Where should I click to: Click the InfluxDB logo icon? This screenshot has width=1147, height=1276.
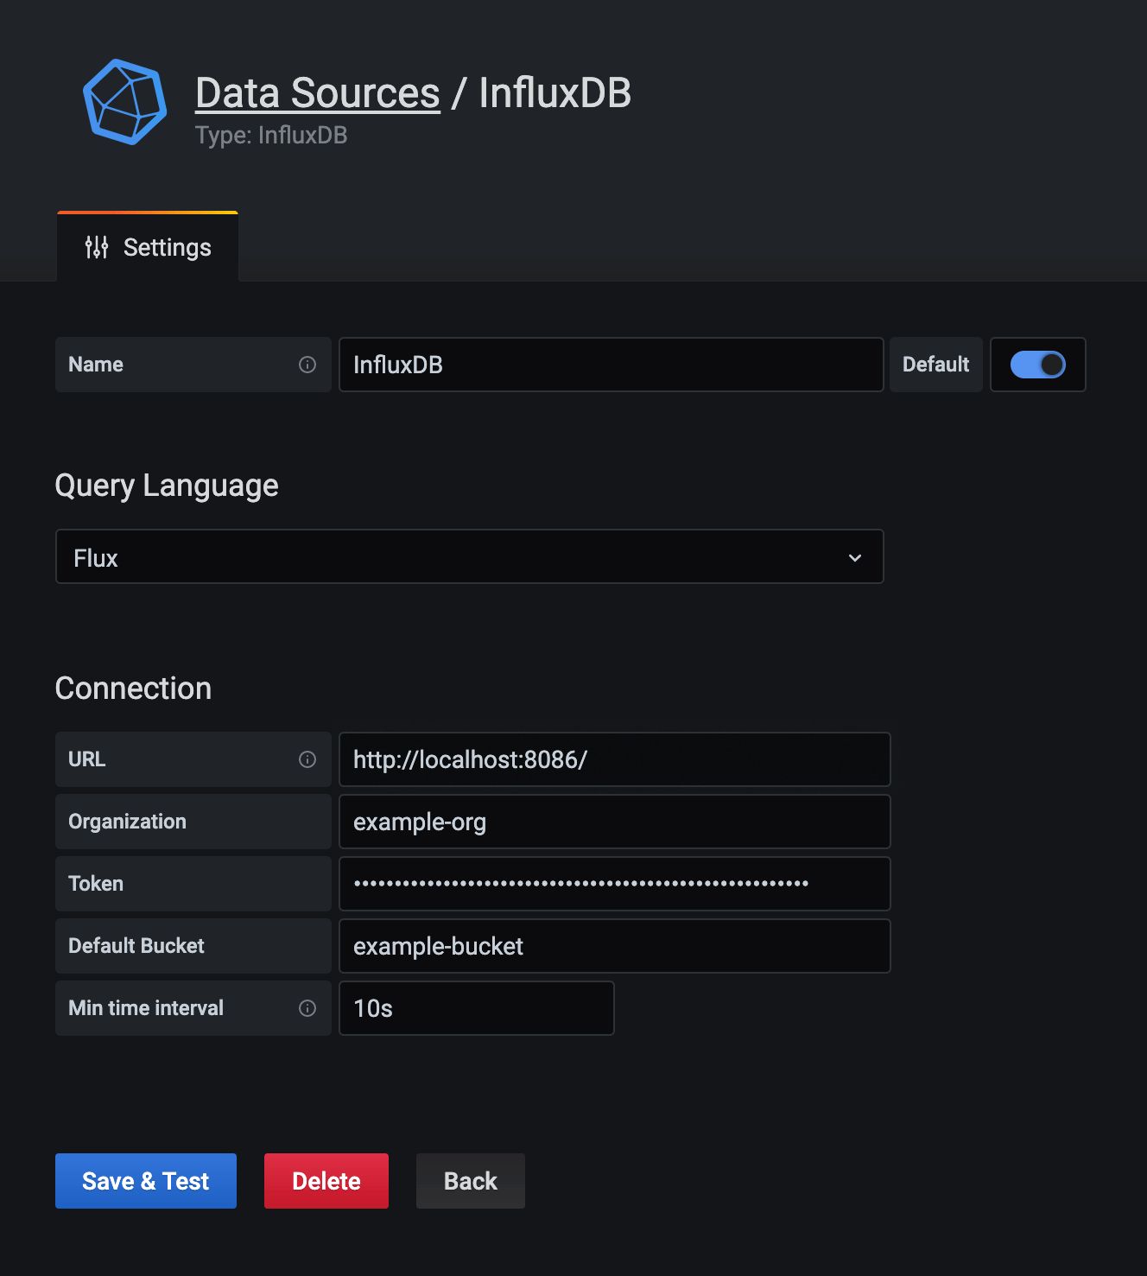(x=124, y=102)
